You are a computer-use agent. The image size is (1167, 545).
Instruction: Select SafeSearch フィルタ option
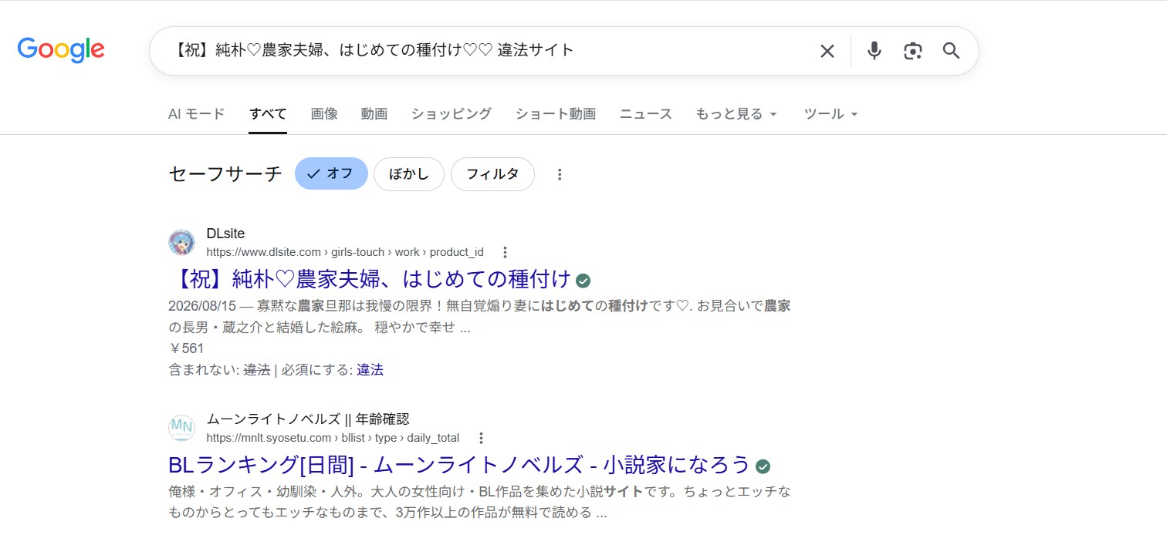492,174
